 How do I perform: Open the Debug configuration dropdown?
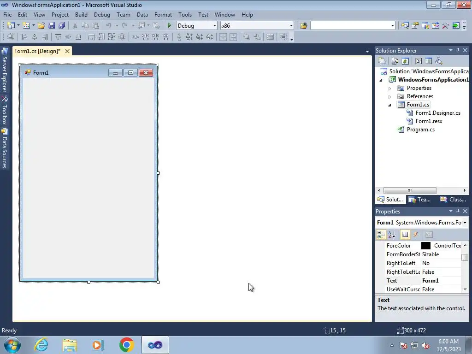coord(215,26)
